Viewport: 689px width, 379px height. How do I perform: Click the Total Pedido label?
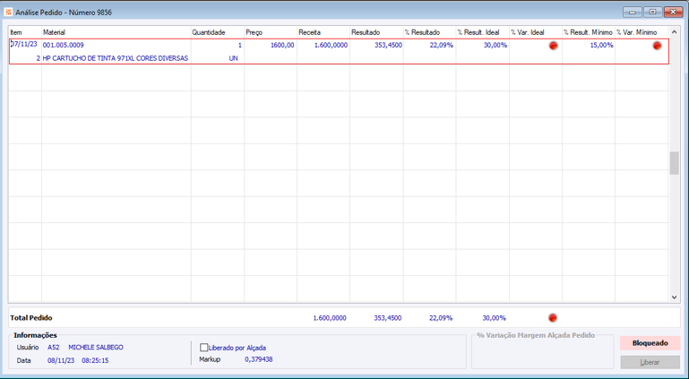pyautogui.click(x=31, y=318)
